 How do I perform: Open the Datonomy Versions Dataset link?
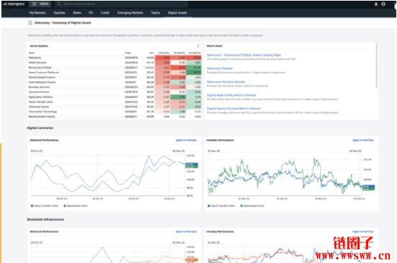226,81
